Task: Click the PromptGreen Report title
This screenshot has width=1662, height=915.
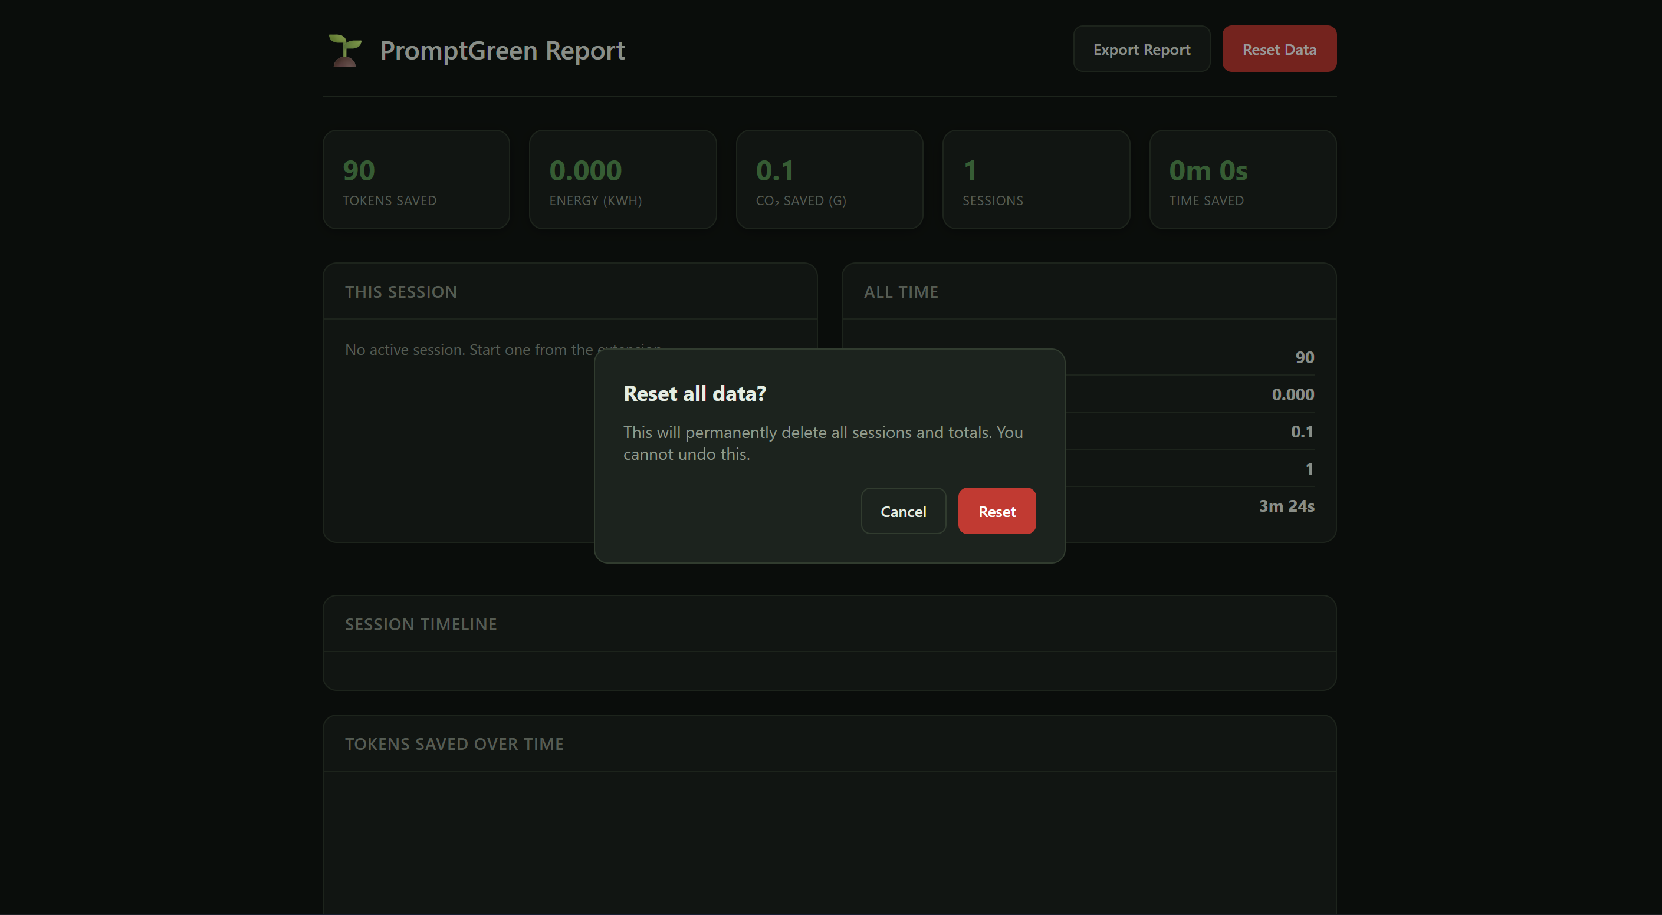Action: [x=502, y=50]
